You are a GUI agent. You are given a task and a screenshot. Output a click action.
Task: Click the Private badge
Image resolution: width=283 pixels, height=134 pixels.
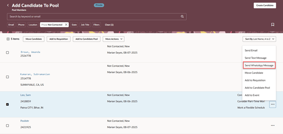coord(99,5)
